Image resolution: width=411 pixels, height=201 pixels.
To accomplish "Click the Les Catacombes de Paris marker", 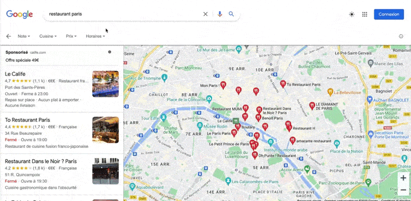I will [x=228, y=181].
